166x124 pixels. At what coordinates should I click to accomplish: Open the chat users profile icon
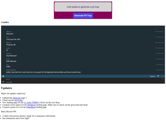(x=3, y=76)
